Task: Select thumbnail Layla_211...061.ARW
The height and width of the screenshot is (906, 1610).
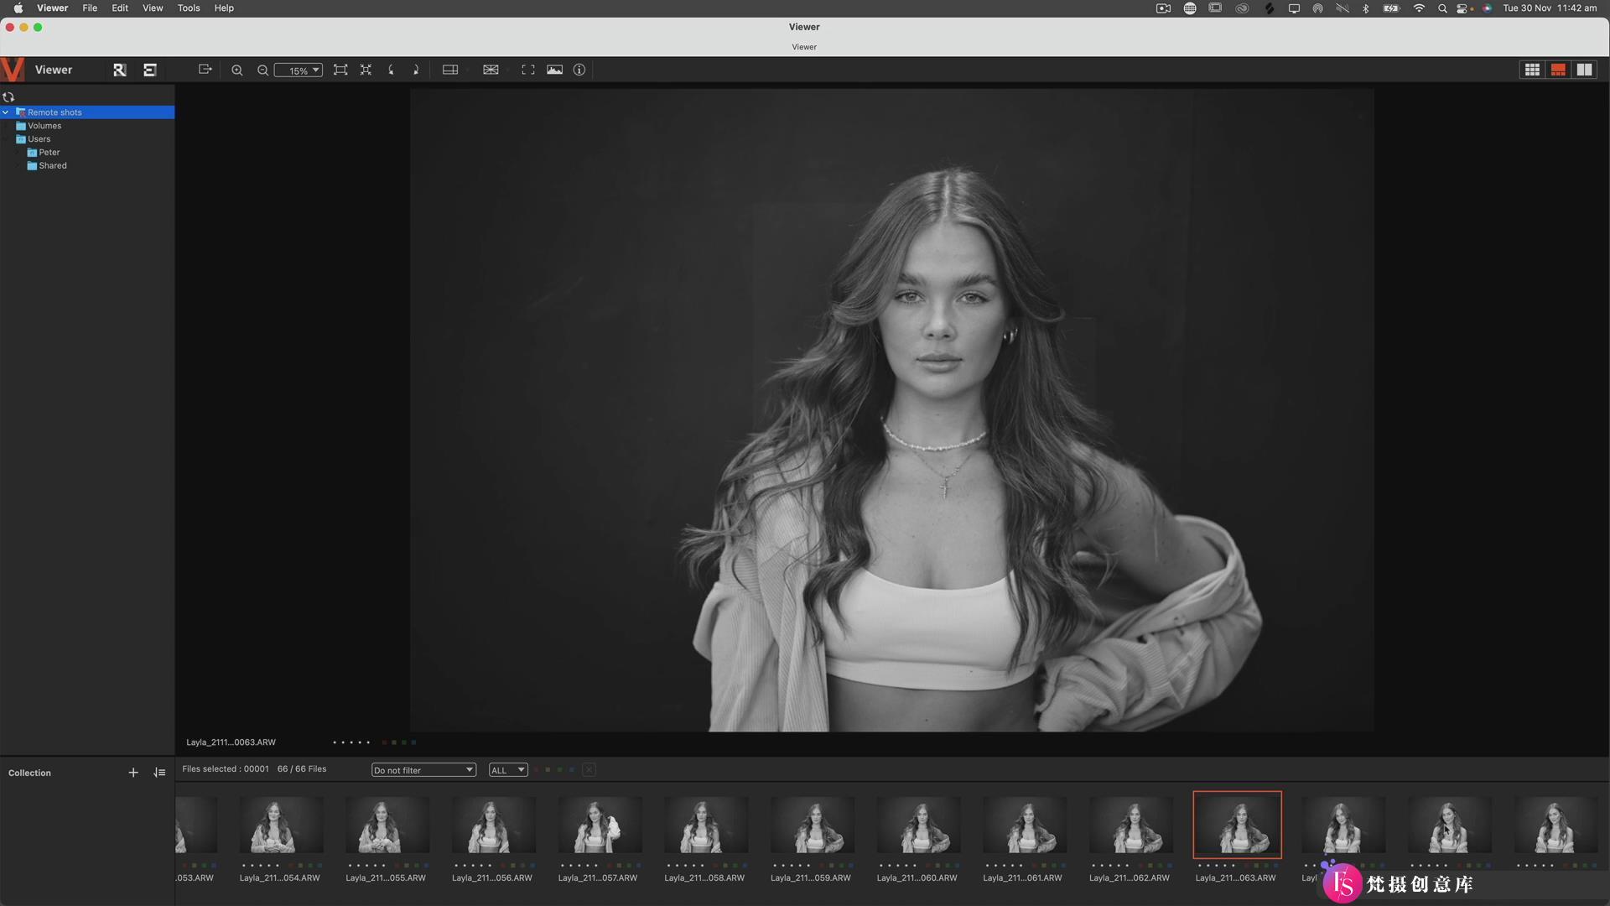Action: [1025, 825]
